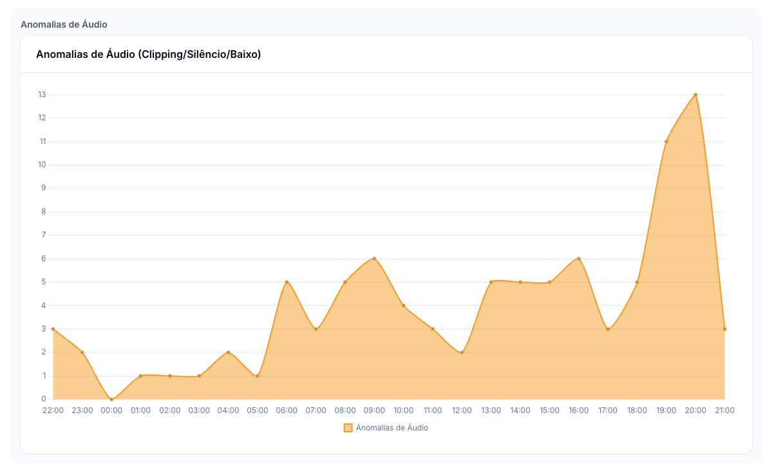765x471 pixels.
Task: Click the 18:00 x-axis label
Action: click(637, 411)
